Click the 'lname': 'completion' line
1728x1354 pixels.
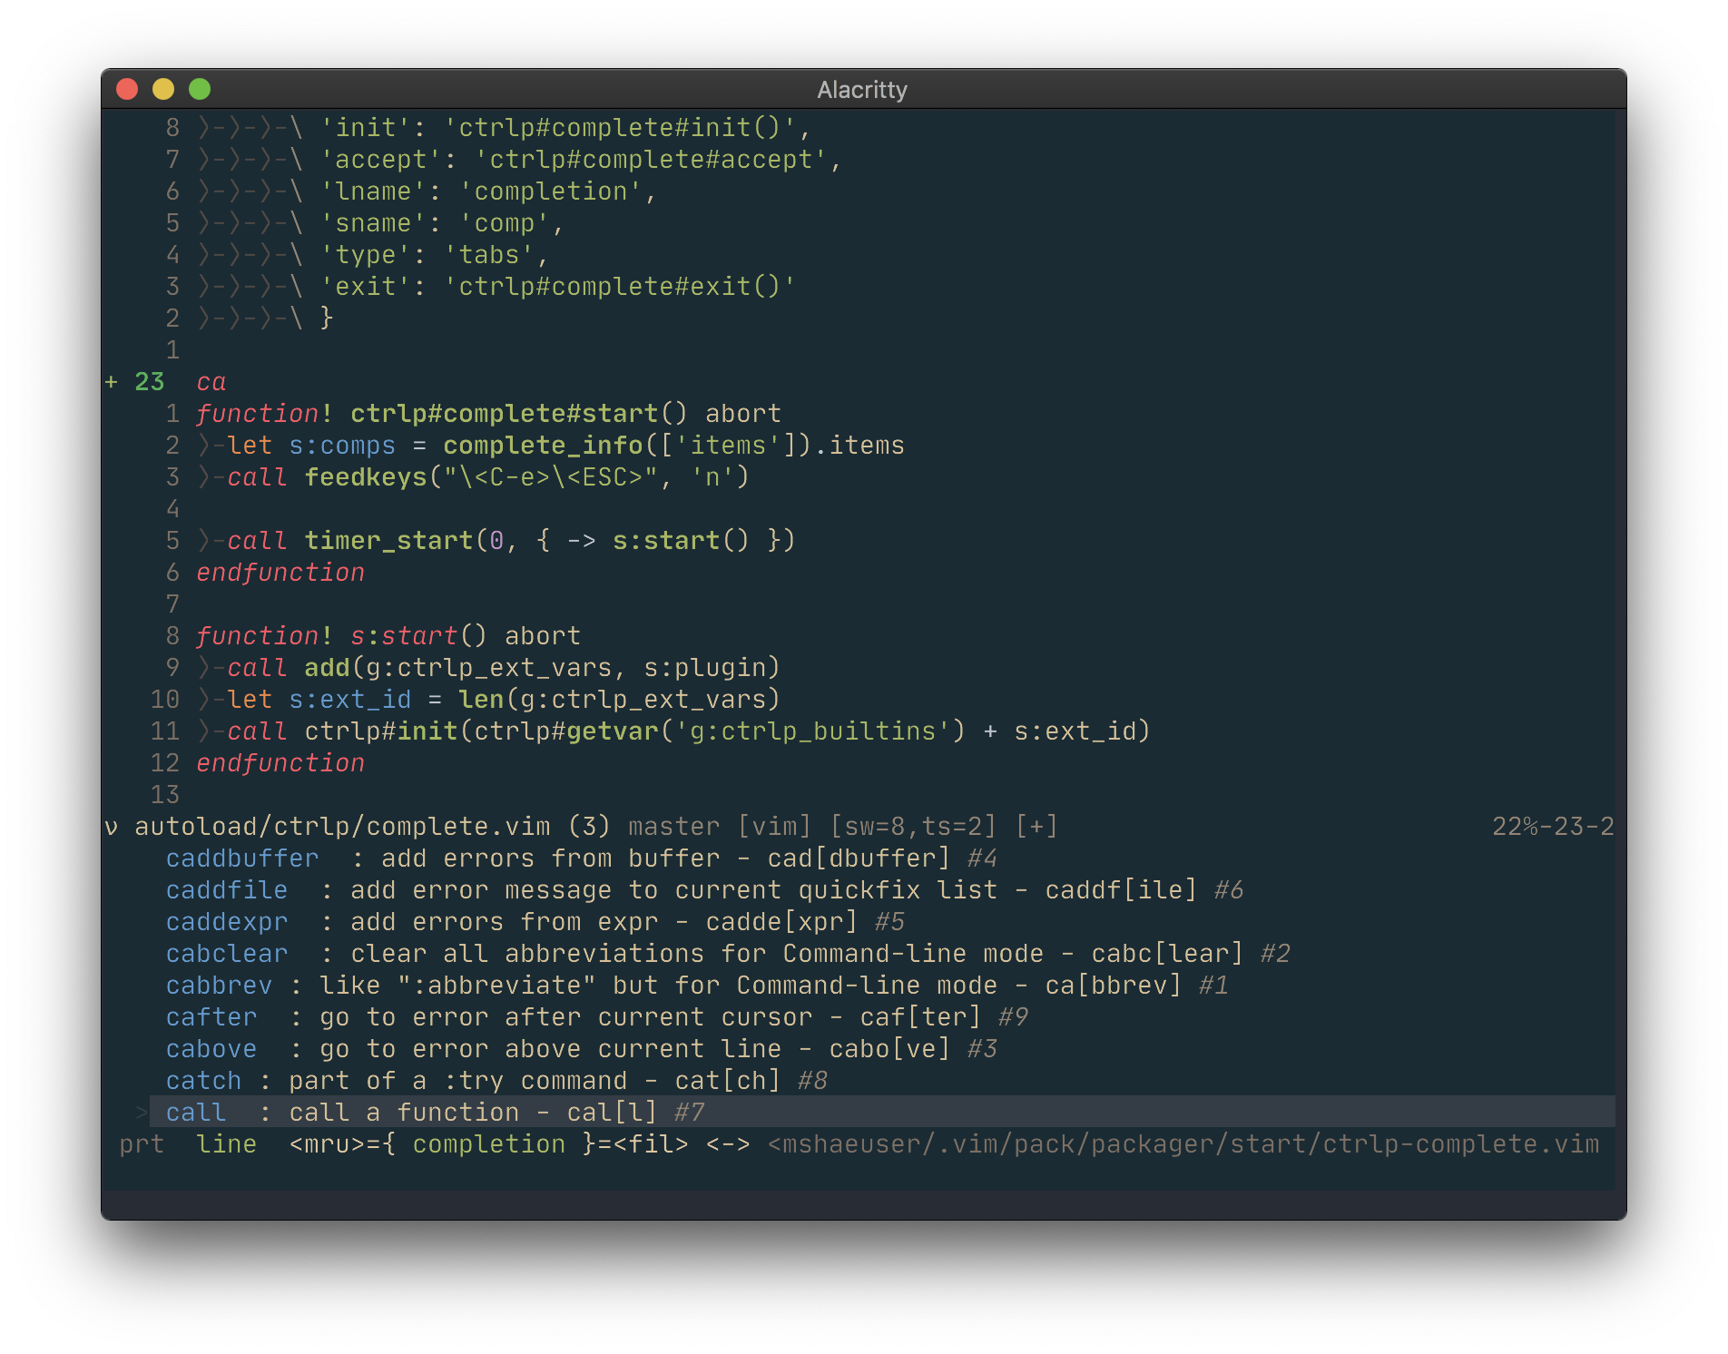427,191
